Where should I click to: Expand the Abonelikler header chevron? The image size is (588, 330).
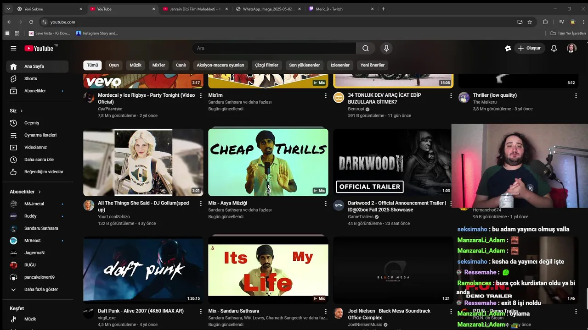(x=40, y=192)
